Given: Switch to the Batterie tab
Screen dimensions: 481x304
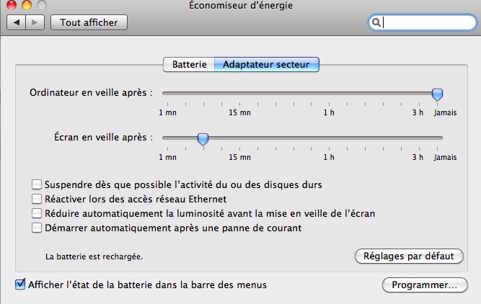Looking at the screenshot, I should (x=190, y=64).
